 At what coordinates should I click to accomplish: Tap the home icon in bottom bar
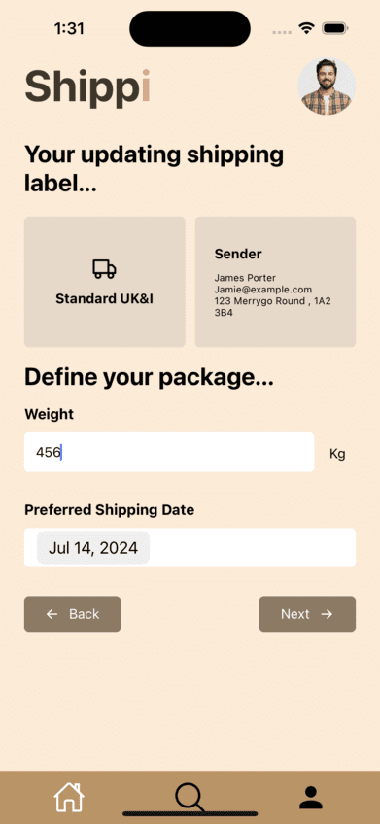(69, 797)
